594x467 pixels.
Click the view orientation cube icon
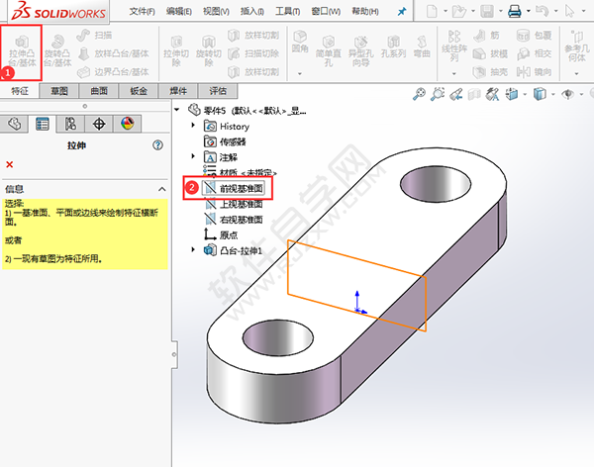pos(512,94)
